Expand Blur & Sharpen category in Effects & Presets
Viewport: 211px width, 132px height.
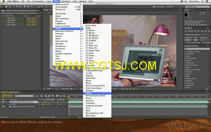tap(185, 58)
